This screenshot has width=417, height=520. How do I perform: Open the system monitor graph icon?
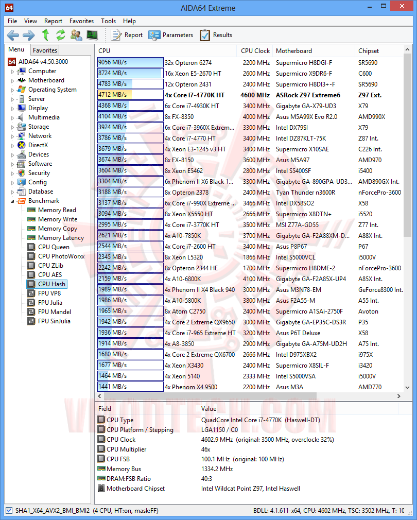(x=92, y=34)
